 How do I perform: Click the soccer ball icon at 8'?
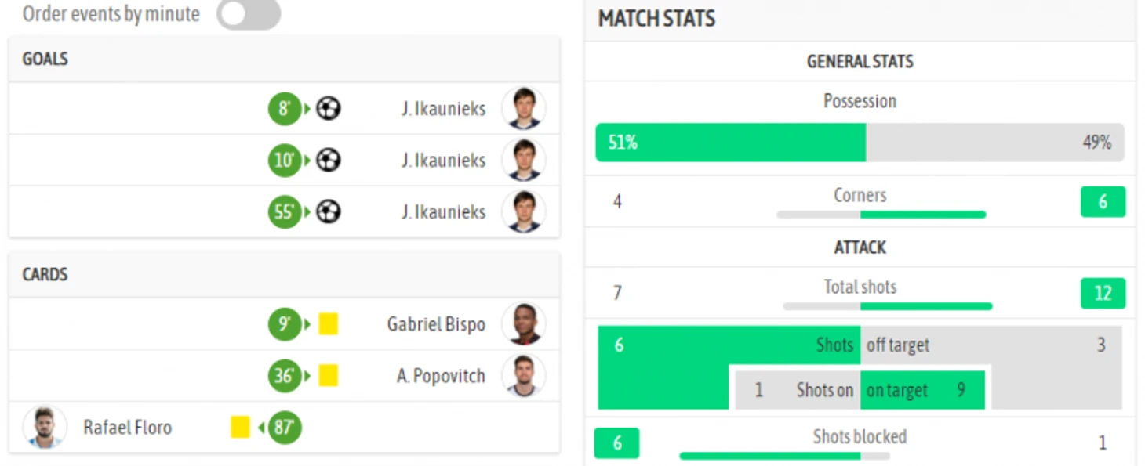[329, 108]
